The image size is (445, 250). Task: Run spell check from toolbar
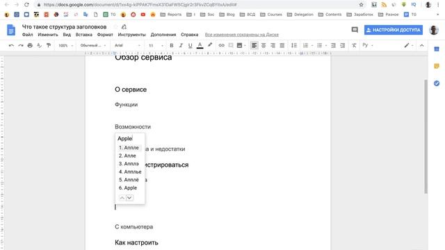(39, 45)
